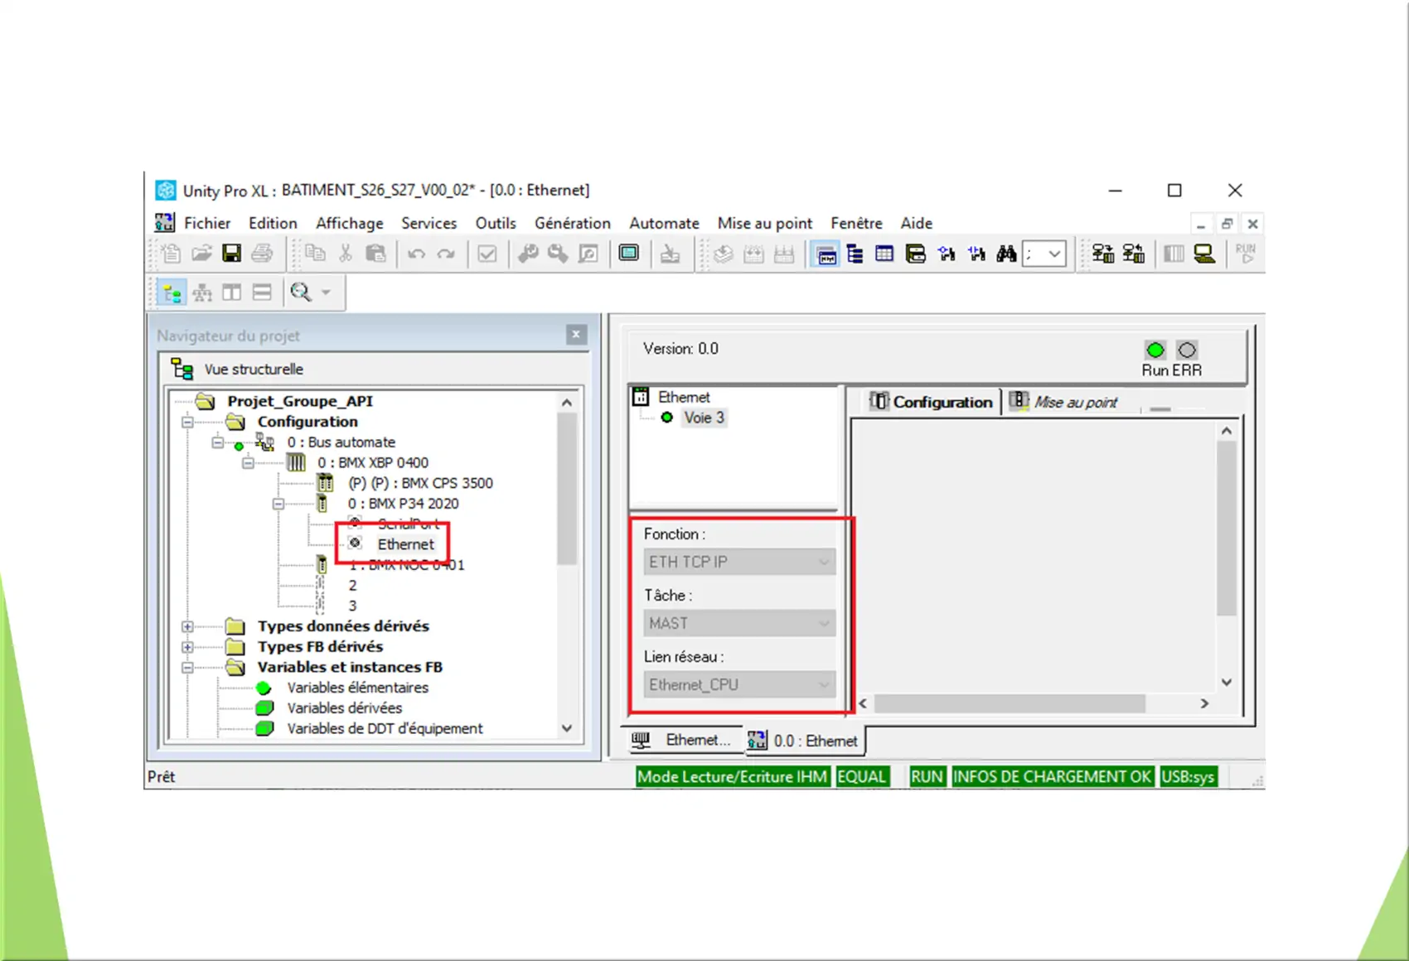The image size is (1409, 961).
Task: Click the Print toolbar icon
Action: point(262,254)
